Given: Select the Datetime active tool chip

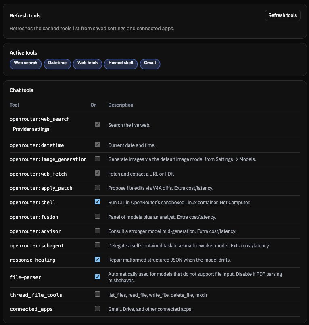Looking at the screenshot, I should point(57,64).
